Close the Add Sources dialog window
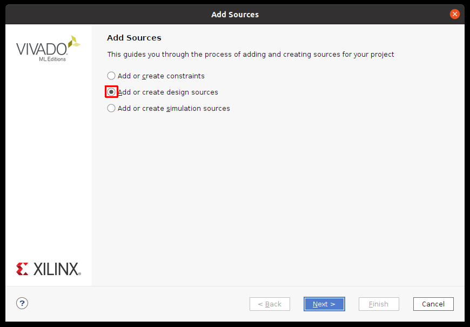Screen dimensions: 470x327 (x=455, y=14)
